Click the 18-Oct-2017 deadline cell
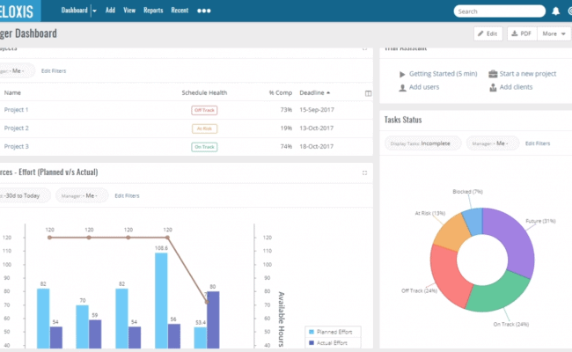The width and height of the screenshot is (572, 352). [316, 146]
